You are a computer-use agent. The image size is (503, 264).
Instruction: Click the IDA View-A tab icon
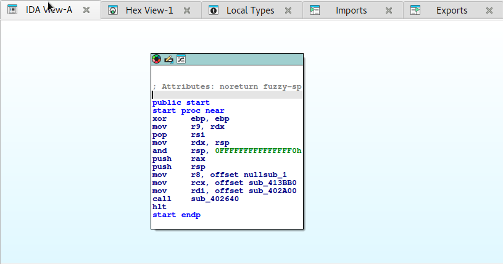[12, 10]
